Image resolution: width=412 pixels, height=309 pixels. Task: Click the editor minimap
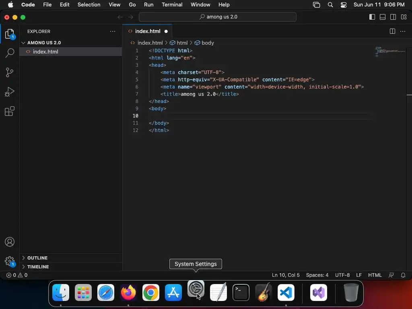pyautogui.click(x=390, y=52)
